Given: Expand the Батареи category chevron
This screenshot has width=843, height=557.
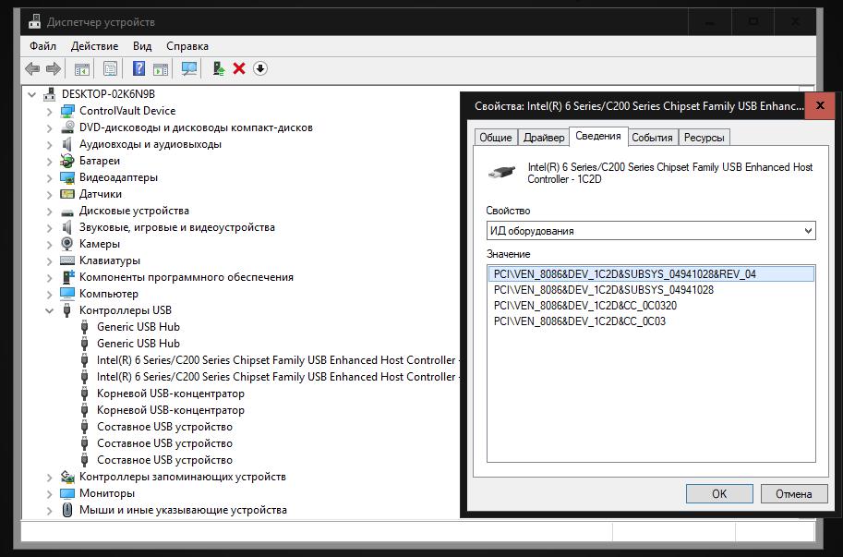Looking at the screenshot, I should click(x=50, y=162).
